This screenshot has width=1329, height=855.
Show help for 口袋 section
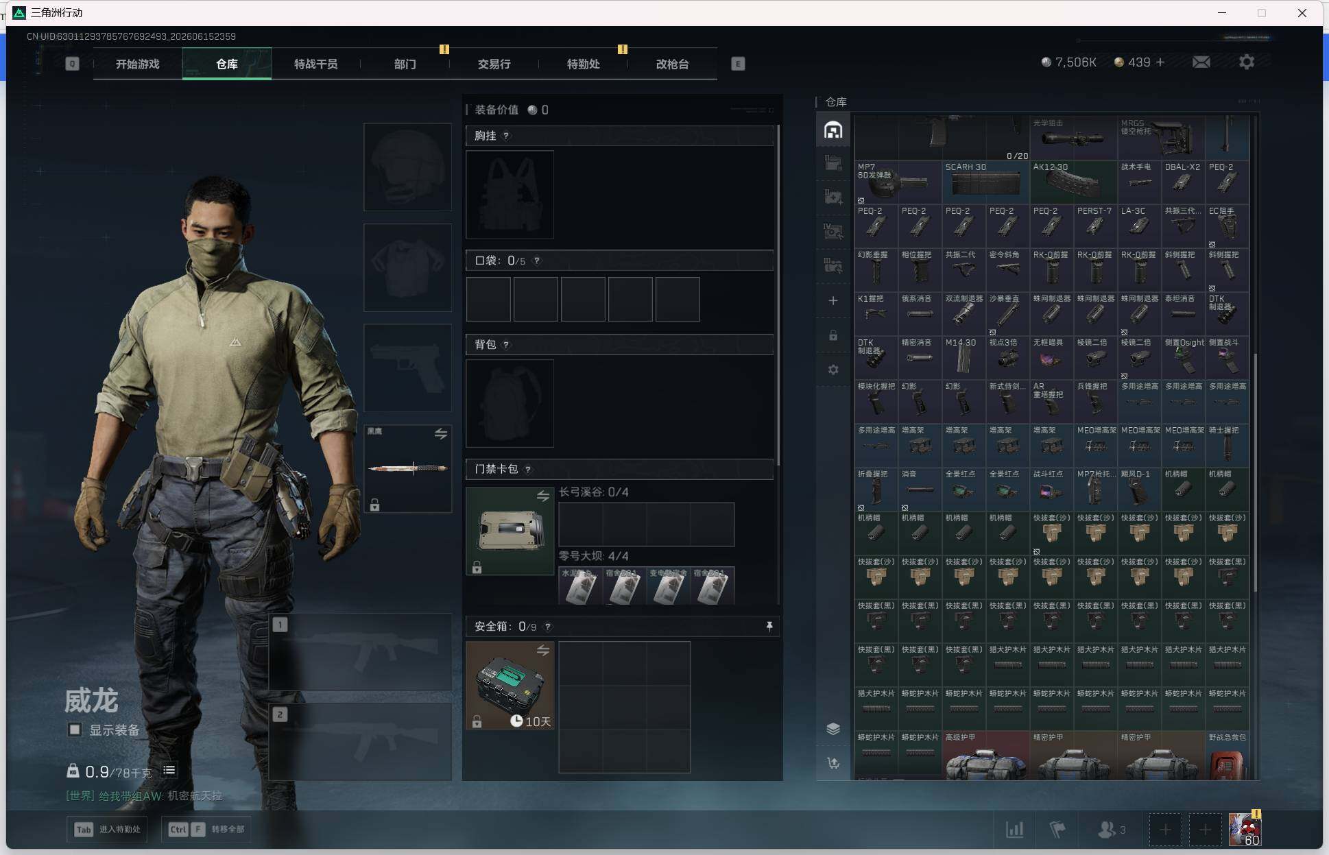[537, 261]
